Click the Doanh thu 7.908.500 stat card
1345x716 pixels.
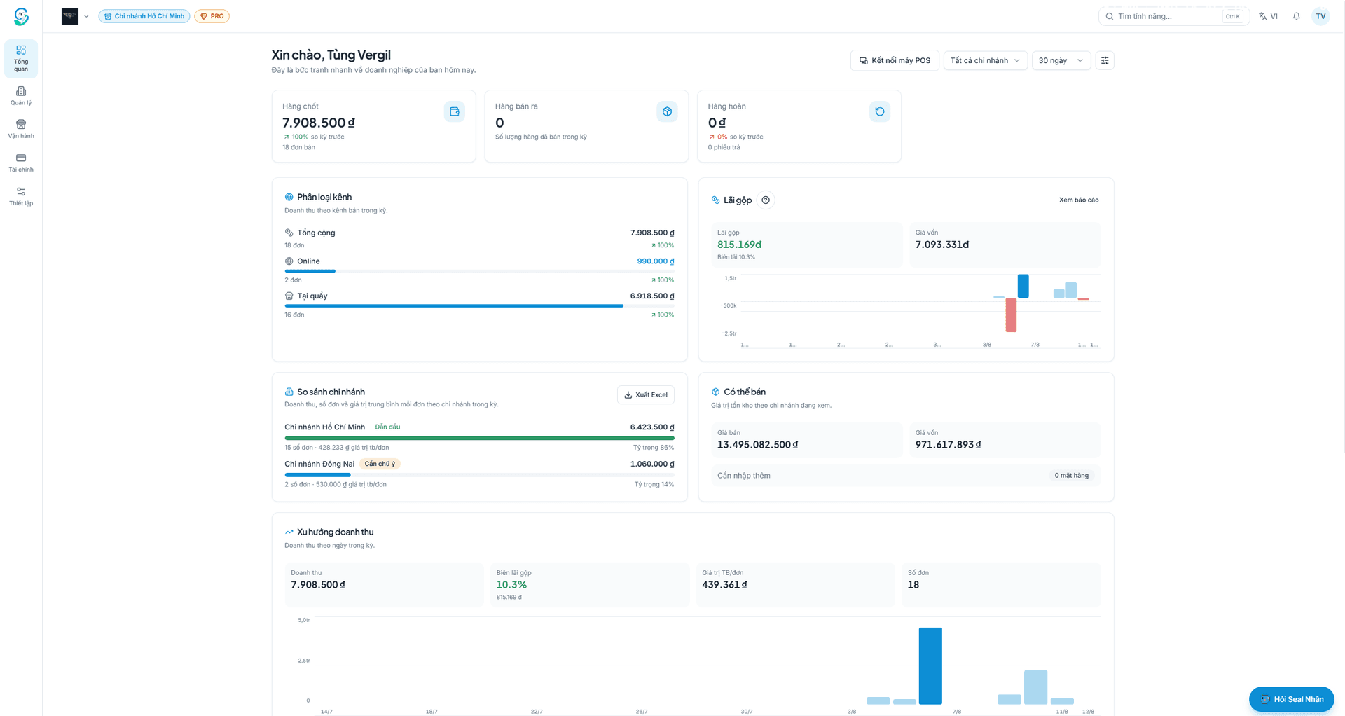point(384,584)
